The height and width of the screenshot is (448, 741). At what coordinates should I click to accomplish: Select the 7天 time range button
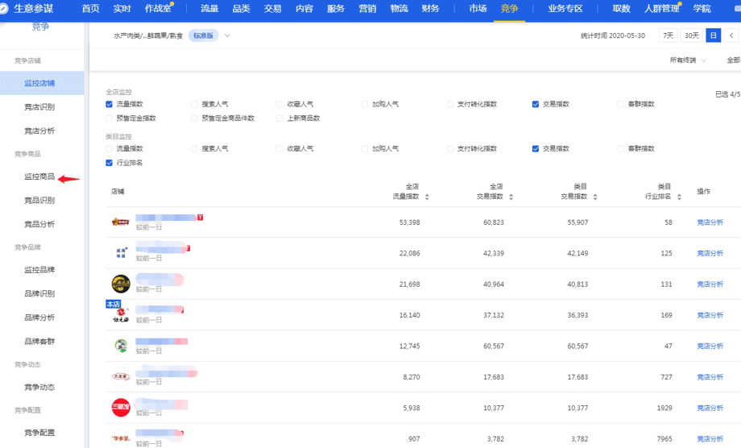668,35
